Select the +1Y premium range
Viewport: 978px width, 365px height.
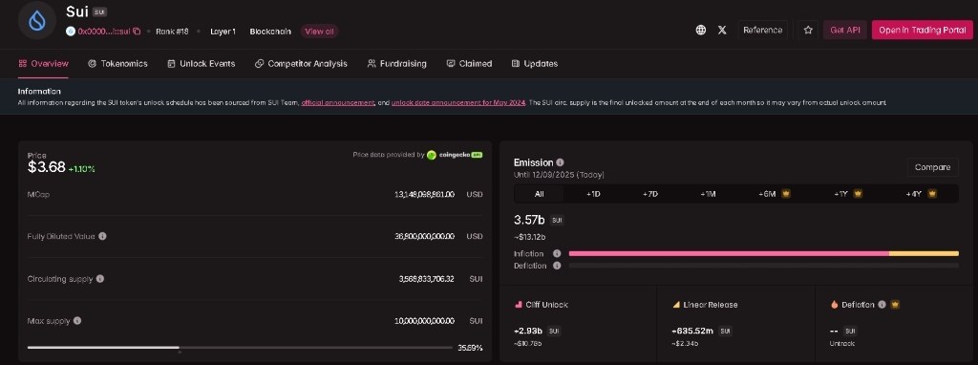(848, 194)
